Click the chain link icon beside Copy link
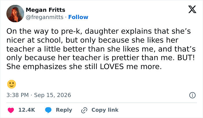The height and width of the screenshot is (118, 203). (84, 110)
